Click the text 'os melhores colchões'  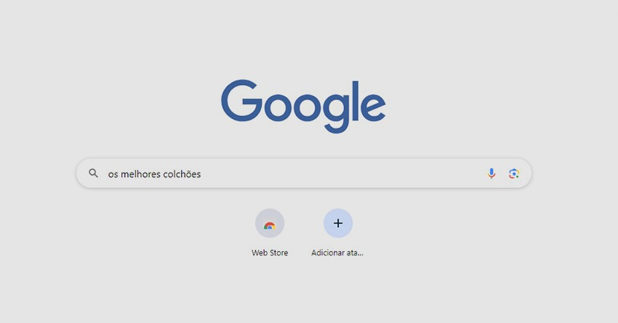coord(154,174)
